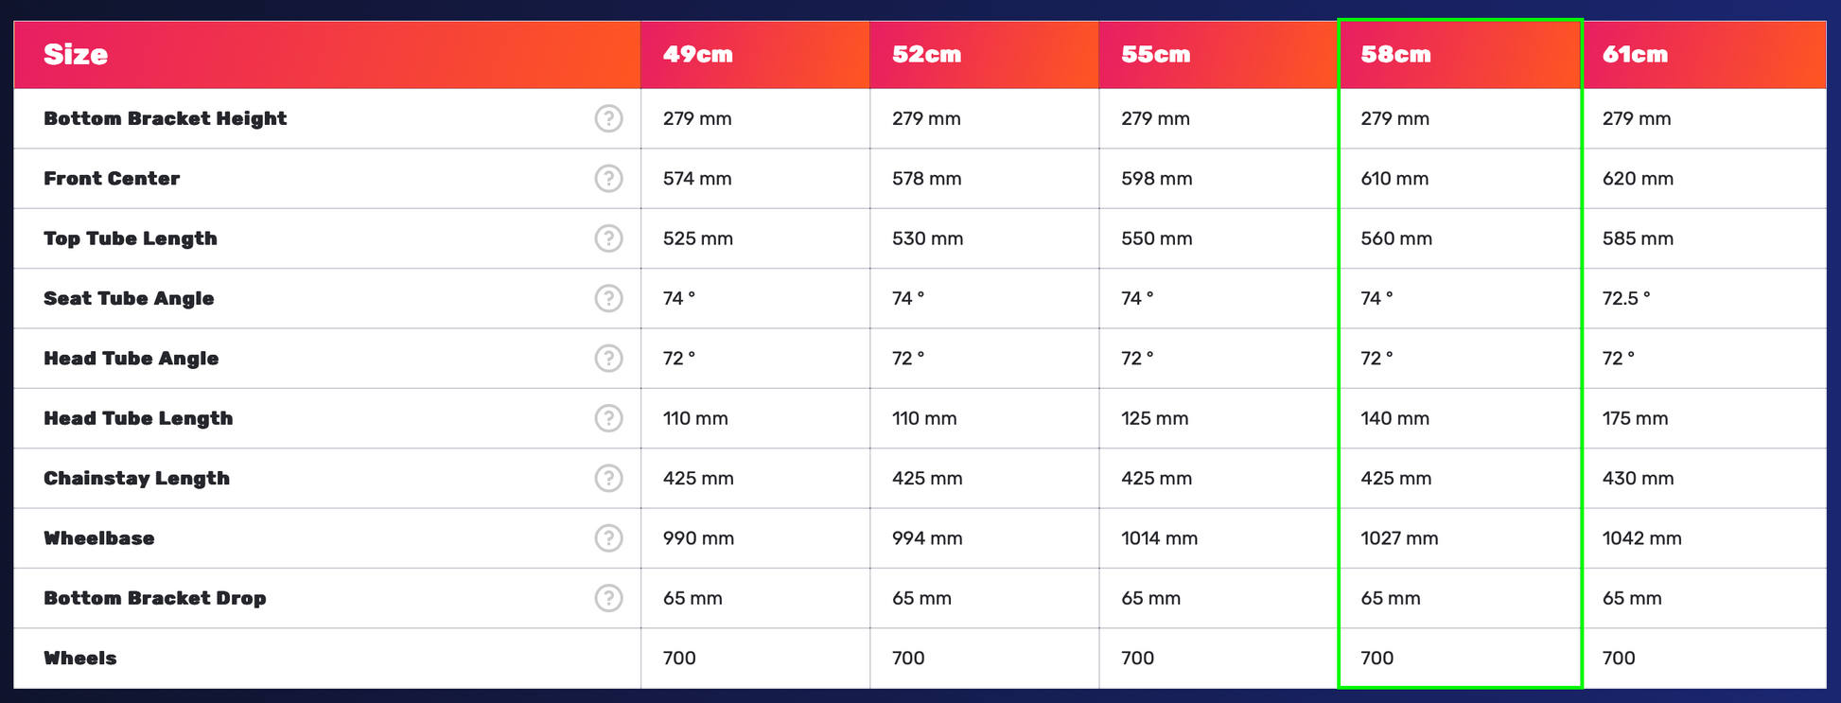Click the Size header label
This screenshot has width=1841, height=703.
click(x=76, y=55)
